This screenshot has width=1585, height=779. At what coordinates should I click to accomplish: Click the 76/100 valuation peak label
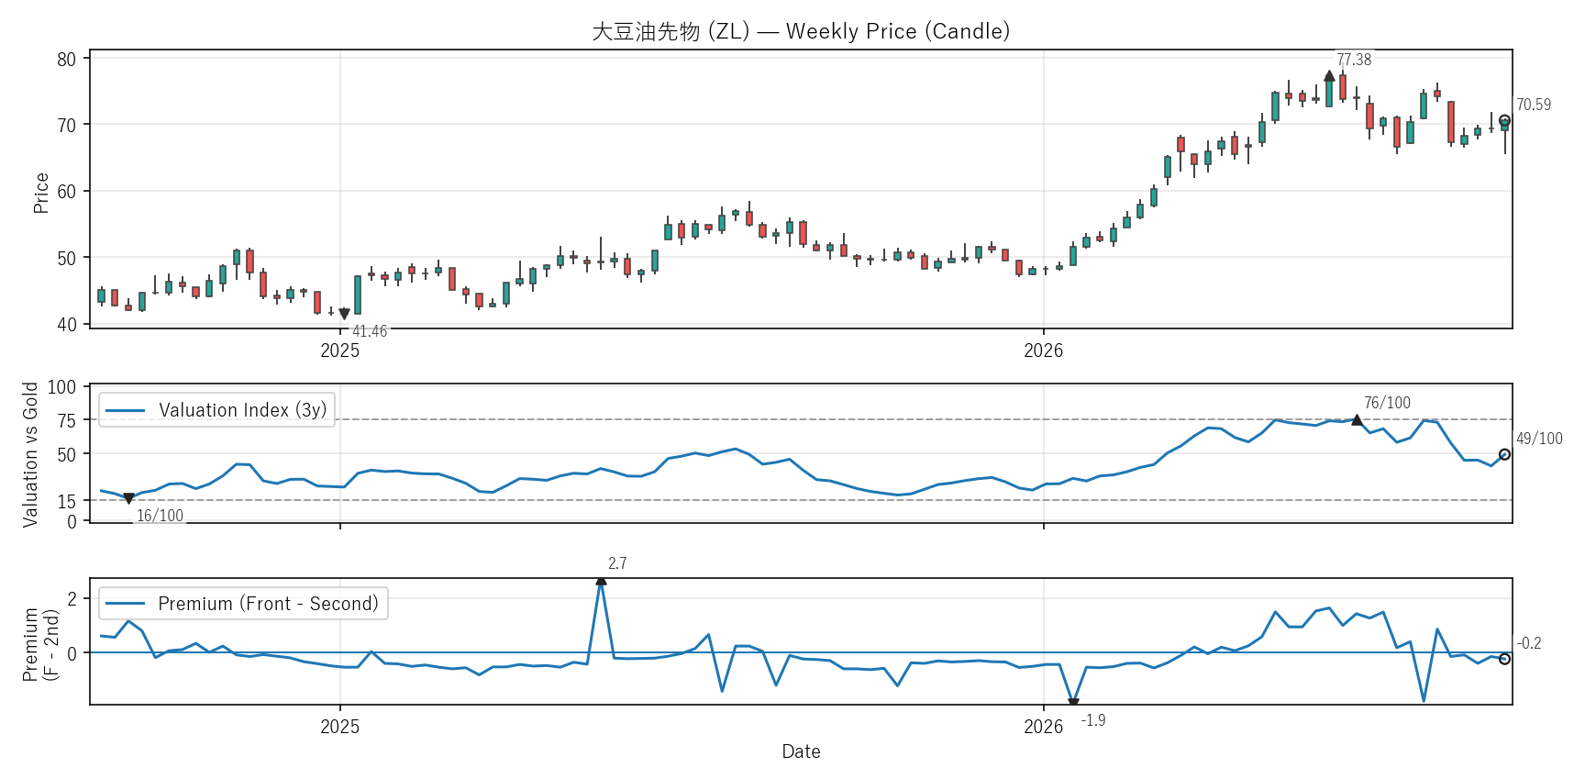1387,403
